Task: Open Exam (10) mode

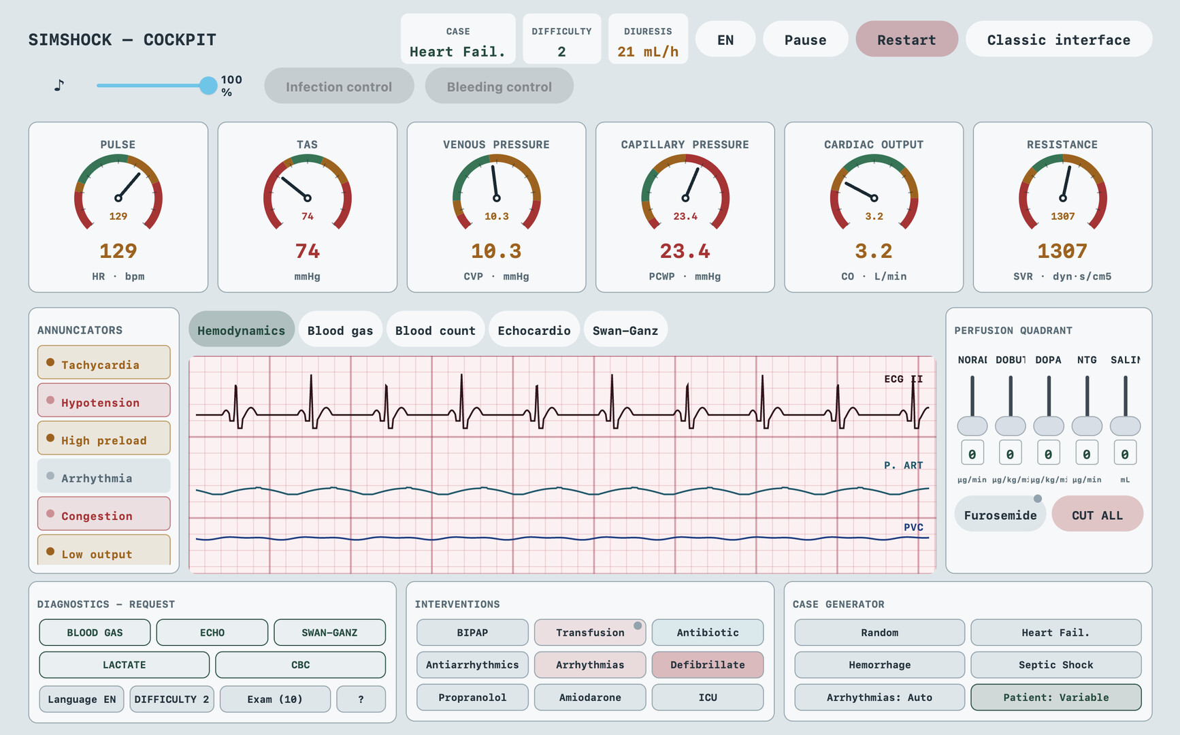Action: [x=275, y=699]
